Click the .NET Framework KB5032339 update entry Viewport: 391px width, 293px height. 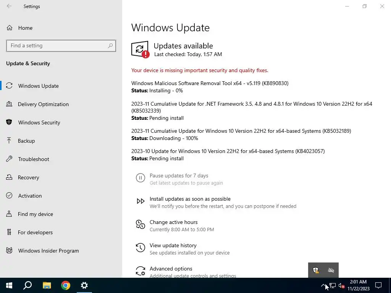[x=252, y=107]
